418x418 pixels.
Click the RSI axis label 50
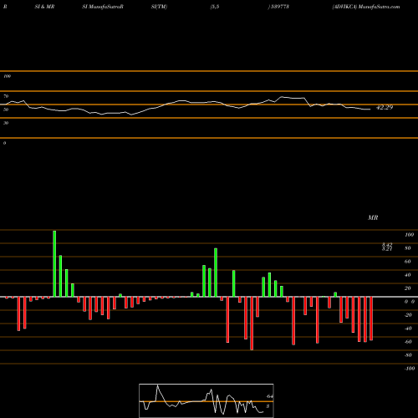(x=6, y=110)
